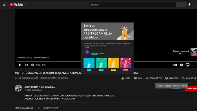This screenshot has width=197, height=111.
Task: Visit phonehouse.es advertiser link
Action: (x=41, y=58)
